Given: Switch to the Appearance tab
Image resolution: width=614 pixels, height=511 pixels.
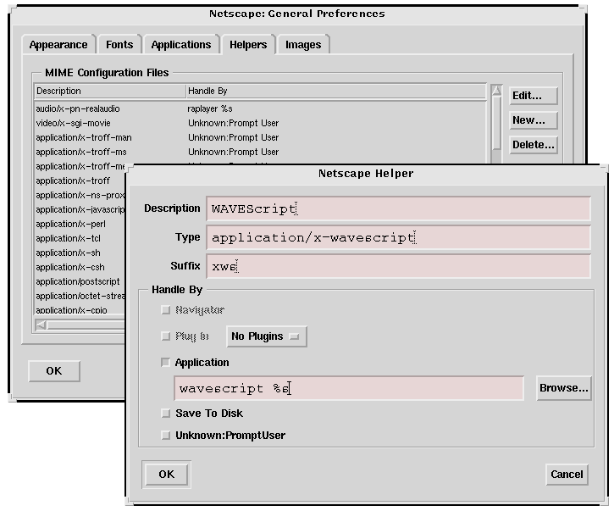Looking at the screenshot, I should (58, 45).
